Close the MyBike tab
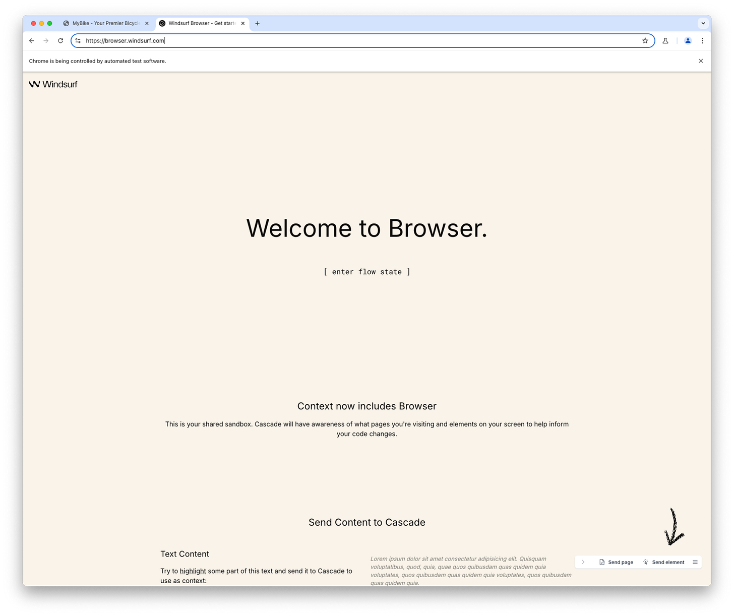 click(147, 23)
